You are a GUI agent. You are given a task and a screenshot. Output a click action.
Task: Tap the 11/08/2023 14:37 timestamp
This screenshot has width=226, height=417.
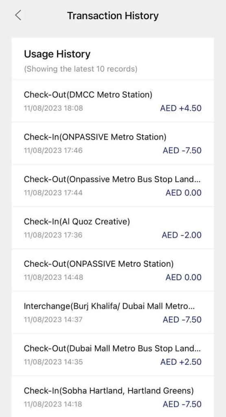tap(53, 320)
